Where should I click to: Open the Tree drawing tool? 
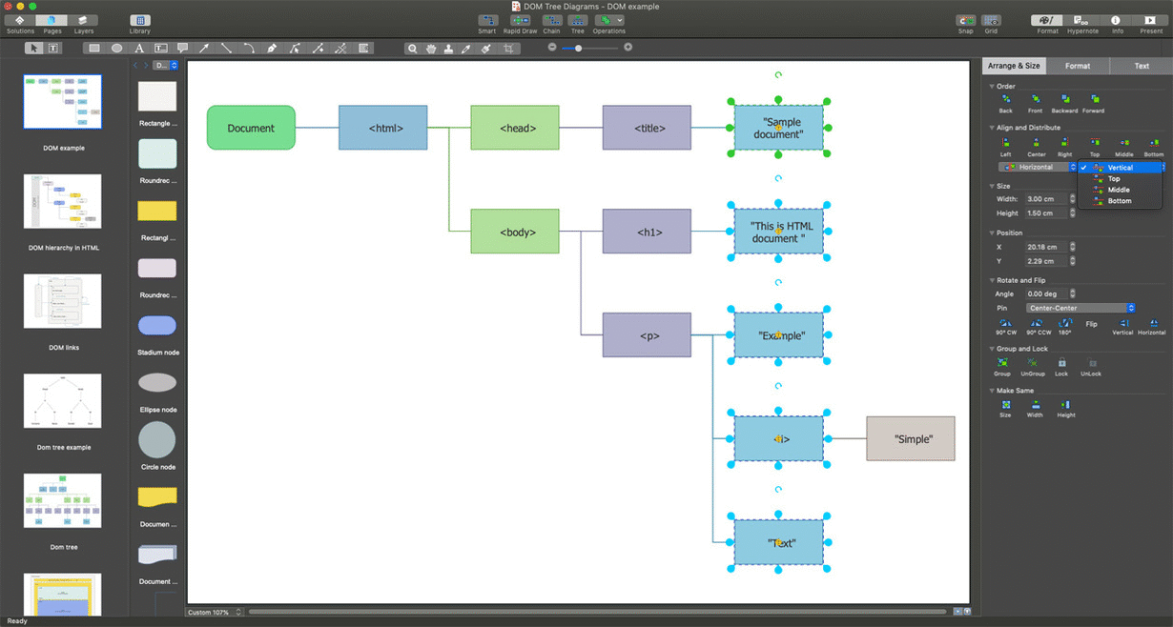578,21
